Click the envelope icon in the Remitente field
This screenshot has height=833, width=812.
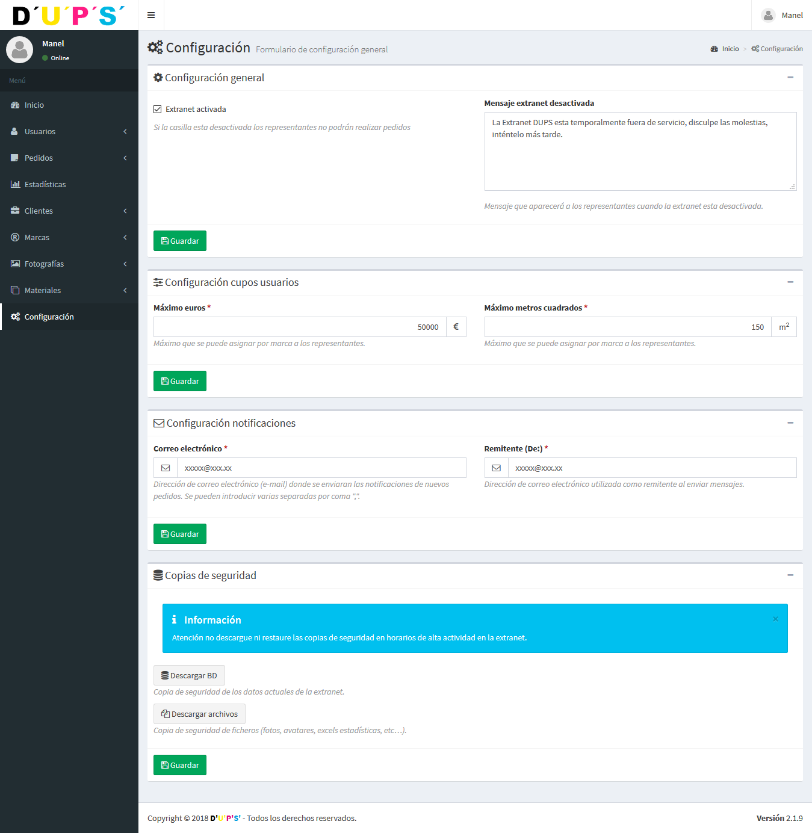coord(497,468)
